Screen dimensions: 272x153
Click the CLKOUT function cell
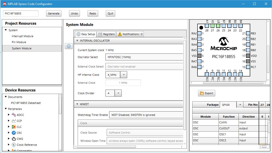tap(229, 128)
